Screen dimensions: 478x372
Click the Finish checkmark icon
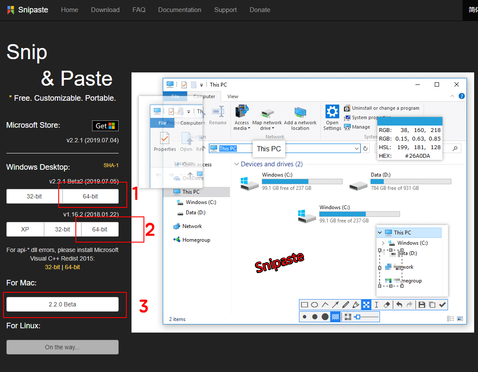tap(442, 305)
